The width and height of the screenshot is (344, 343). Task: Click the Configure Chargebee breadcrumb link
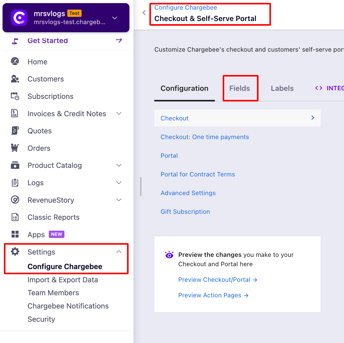click(186, 8)
